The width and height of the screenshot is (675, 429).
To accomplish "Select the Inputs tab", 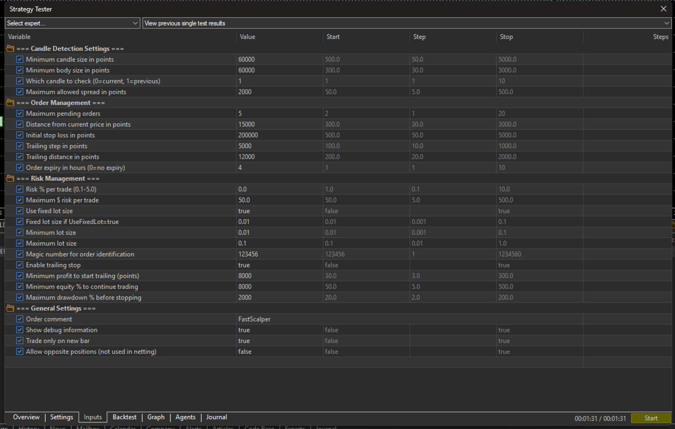I will [93, 417].
